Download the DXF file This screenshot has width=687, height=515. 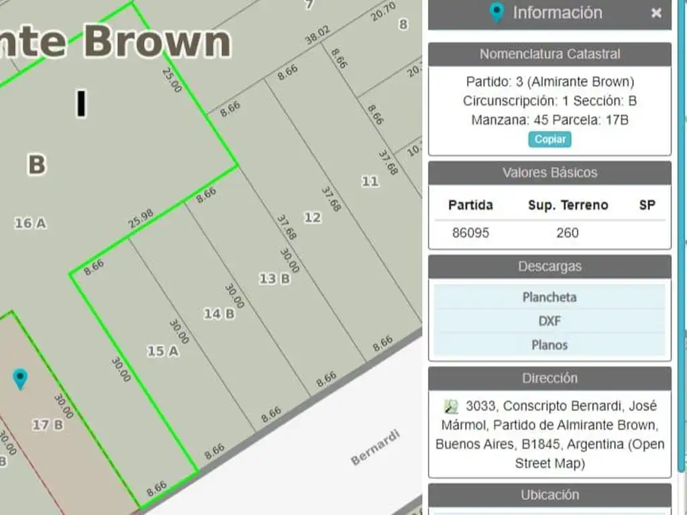tap(549, 321)
